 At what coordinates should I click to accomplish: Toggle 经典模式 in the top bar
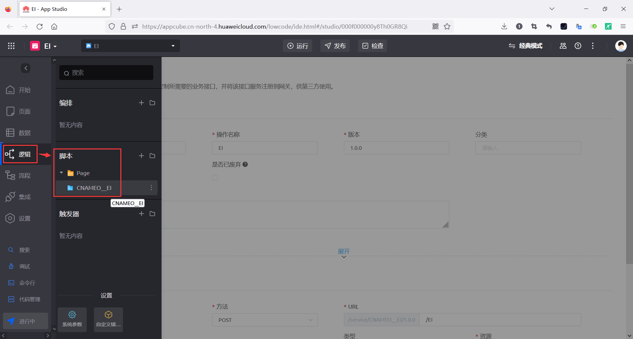coord(526,46)
